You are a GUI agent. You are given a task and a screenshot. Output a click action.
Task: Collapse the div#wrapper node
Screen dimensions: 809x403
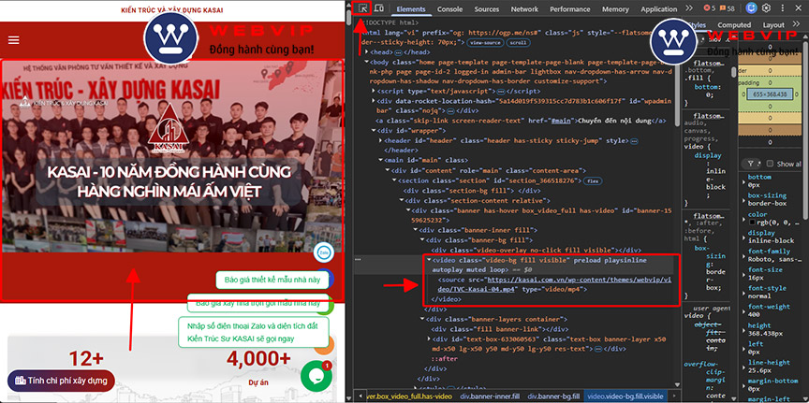pyautogui.click(x=373, y=130)
